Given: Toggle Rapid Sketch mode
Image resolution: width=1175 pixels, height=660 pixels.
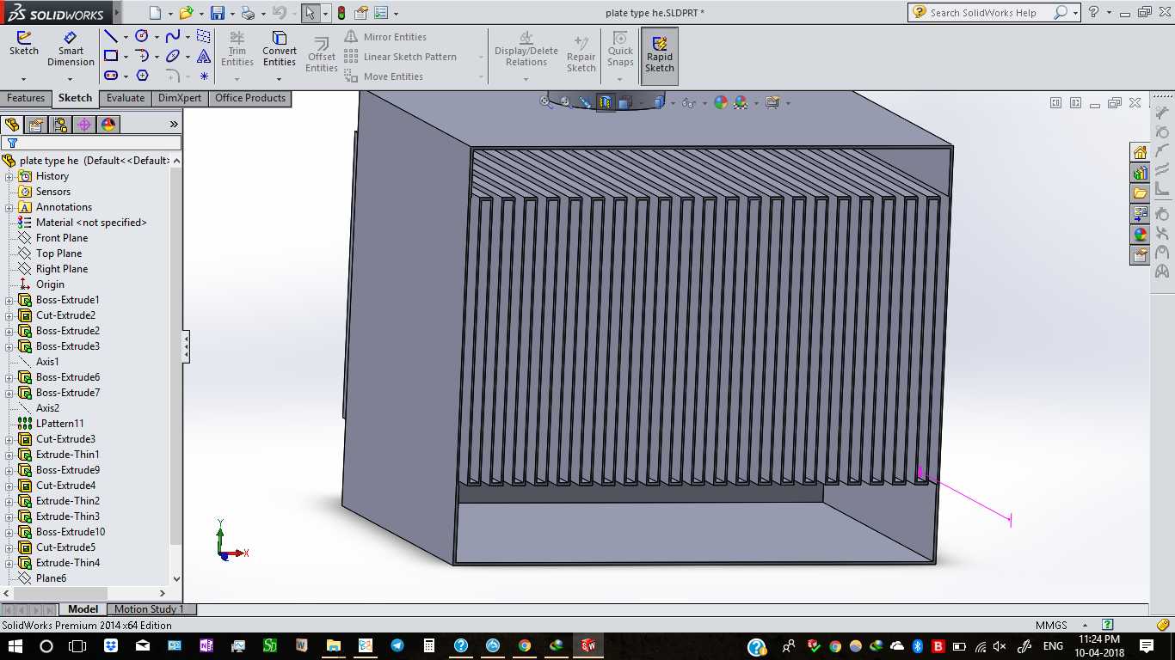Looking at the screenshot, I should (660, 55).
